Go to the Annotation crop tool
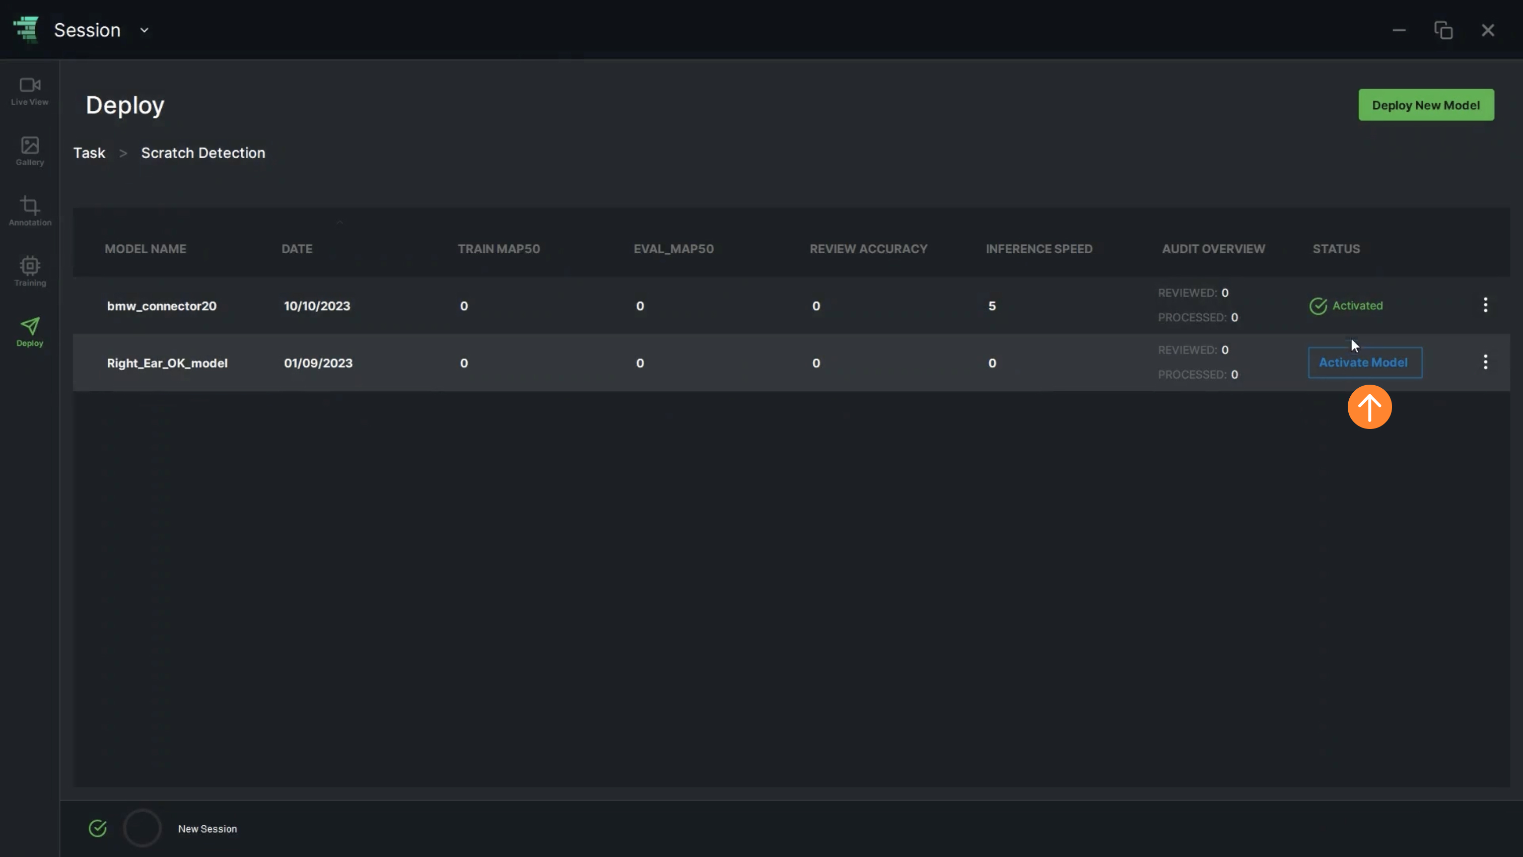Viewport: 1523px width, 857px height. (x=30, y=211)
